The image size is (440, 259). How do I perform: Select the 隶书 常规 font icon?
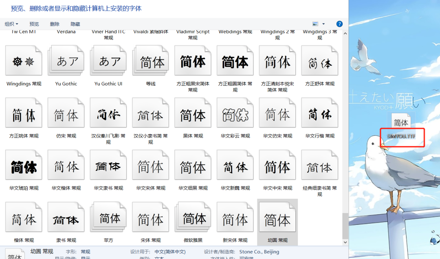pos(66,217)
